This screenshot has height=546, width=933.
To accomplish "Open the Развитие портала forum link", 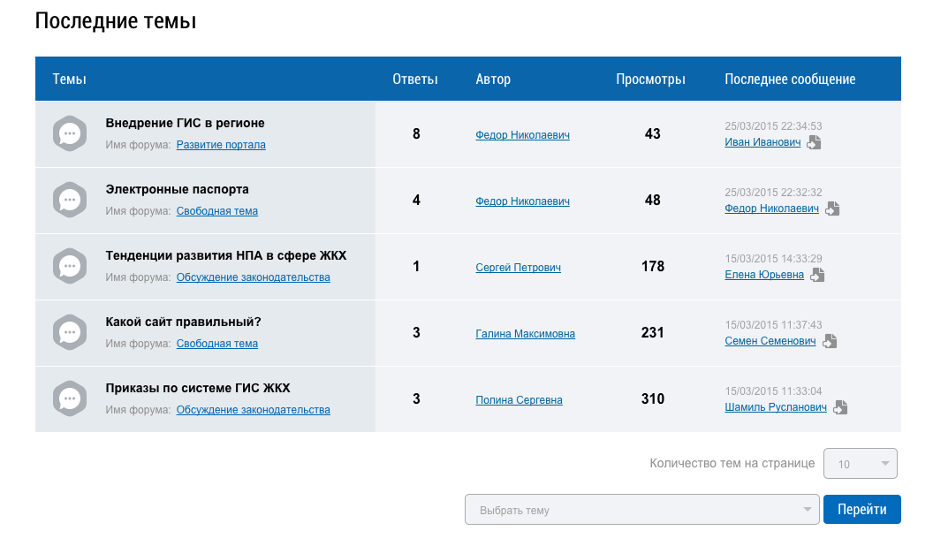I will 221,145.
